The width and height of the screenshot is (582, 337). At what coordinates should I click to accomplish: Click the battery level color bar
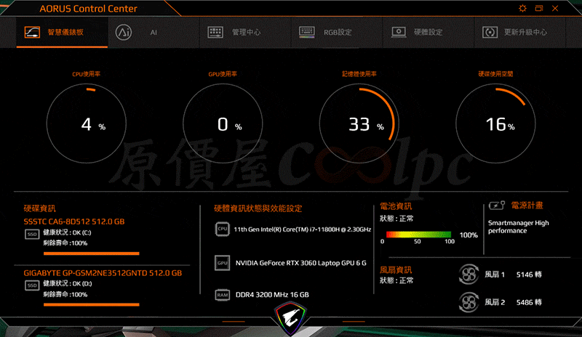pyautogui.click(x=419, y=235)
